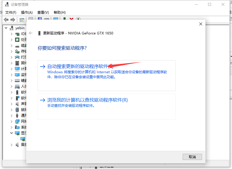The height and width of the screenshot is (169, 232).
Task: Select the keyboard category icon in tree
Action: [17, 81]
